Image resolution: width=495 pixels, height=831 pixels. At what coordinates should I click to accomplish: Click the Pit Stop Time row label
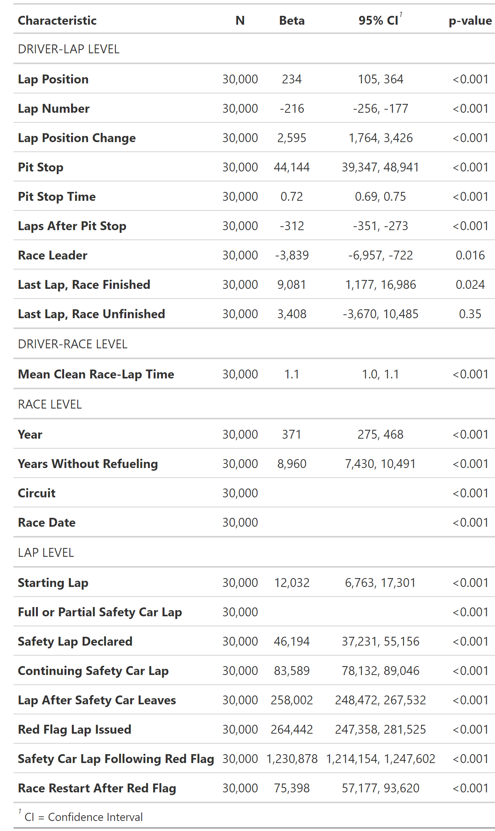(57, 197)
